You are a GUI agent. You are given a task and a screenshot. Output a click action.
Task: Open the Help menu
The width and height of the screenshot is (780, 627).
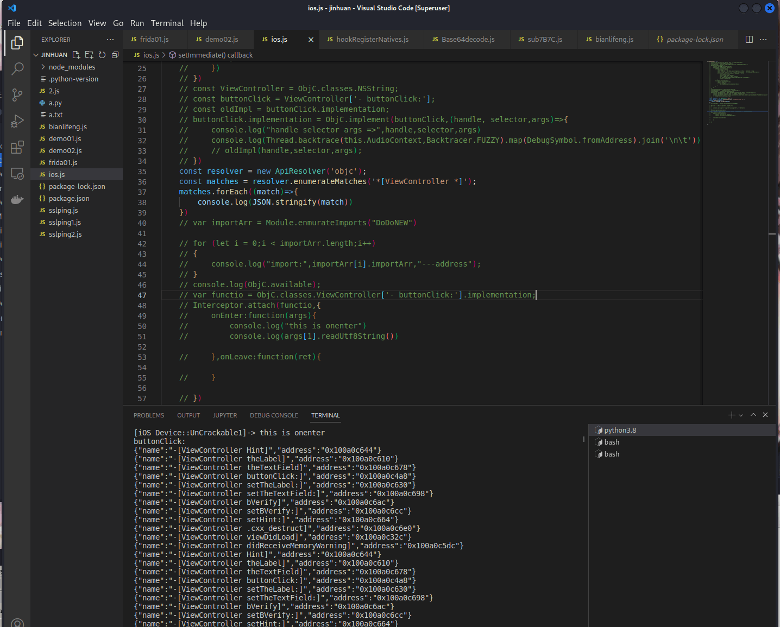198,23
